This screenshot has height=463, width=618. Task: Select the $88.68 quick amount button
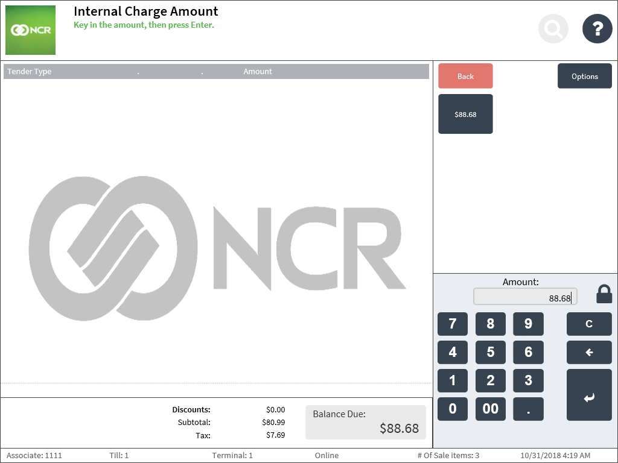(465, 114)
